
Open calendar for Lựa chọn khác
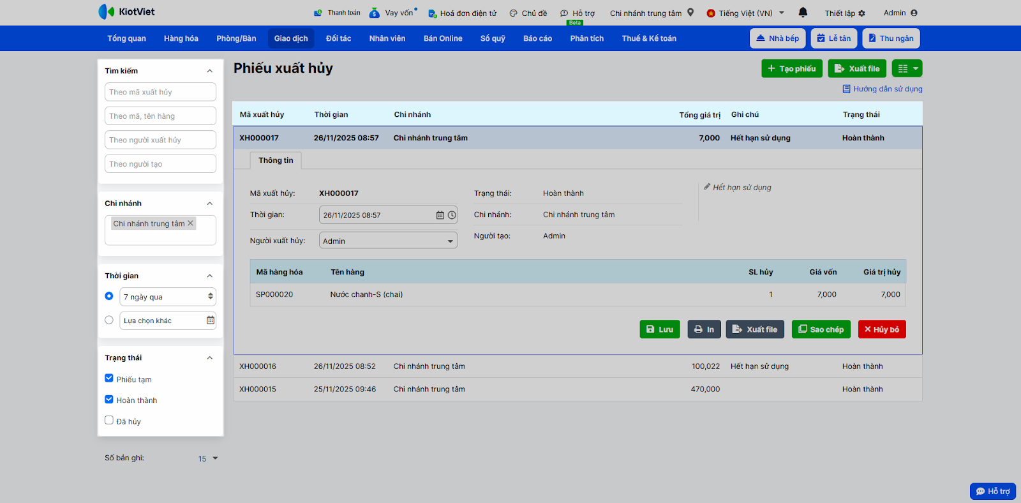pos(211,320)
